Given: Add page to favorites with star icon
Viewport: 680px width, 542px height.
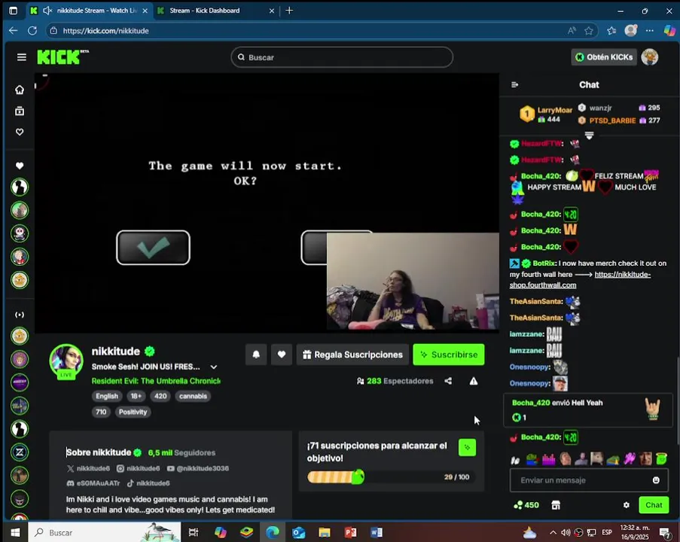Looking at the screenshot, I should [588, 31].
